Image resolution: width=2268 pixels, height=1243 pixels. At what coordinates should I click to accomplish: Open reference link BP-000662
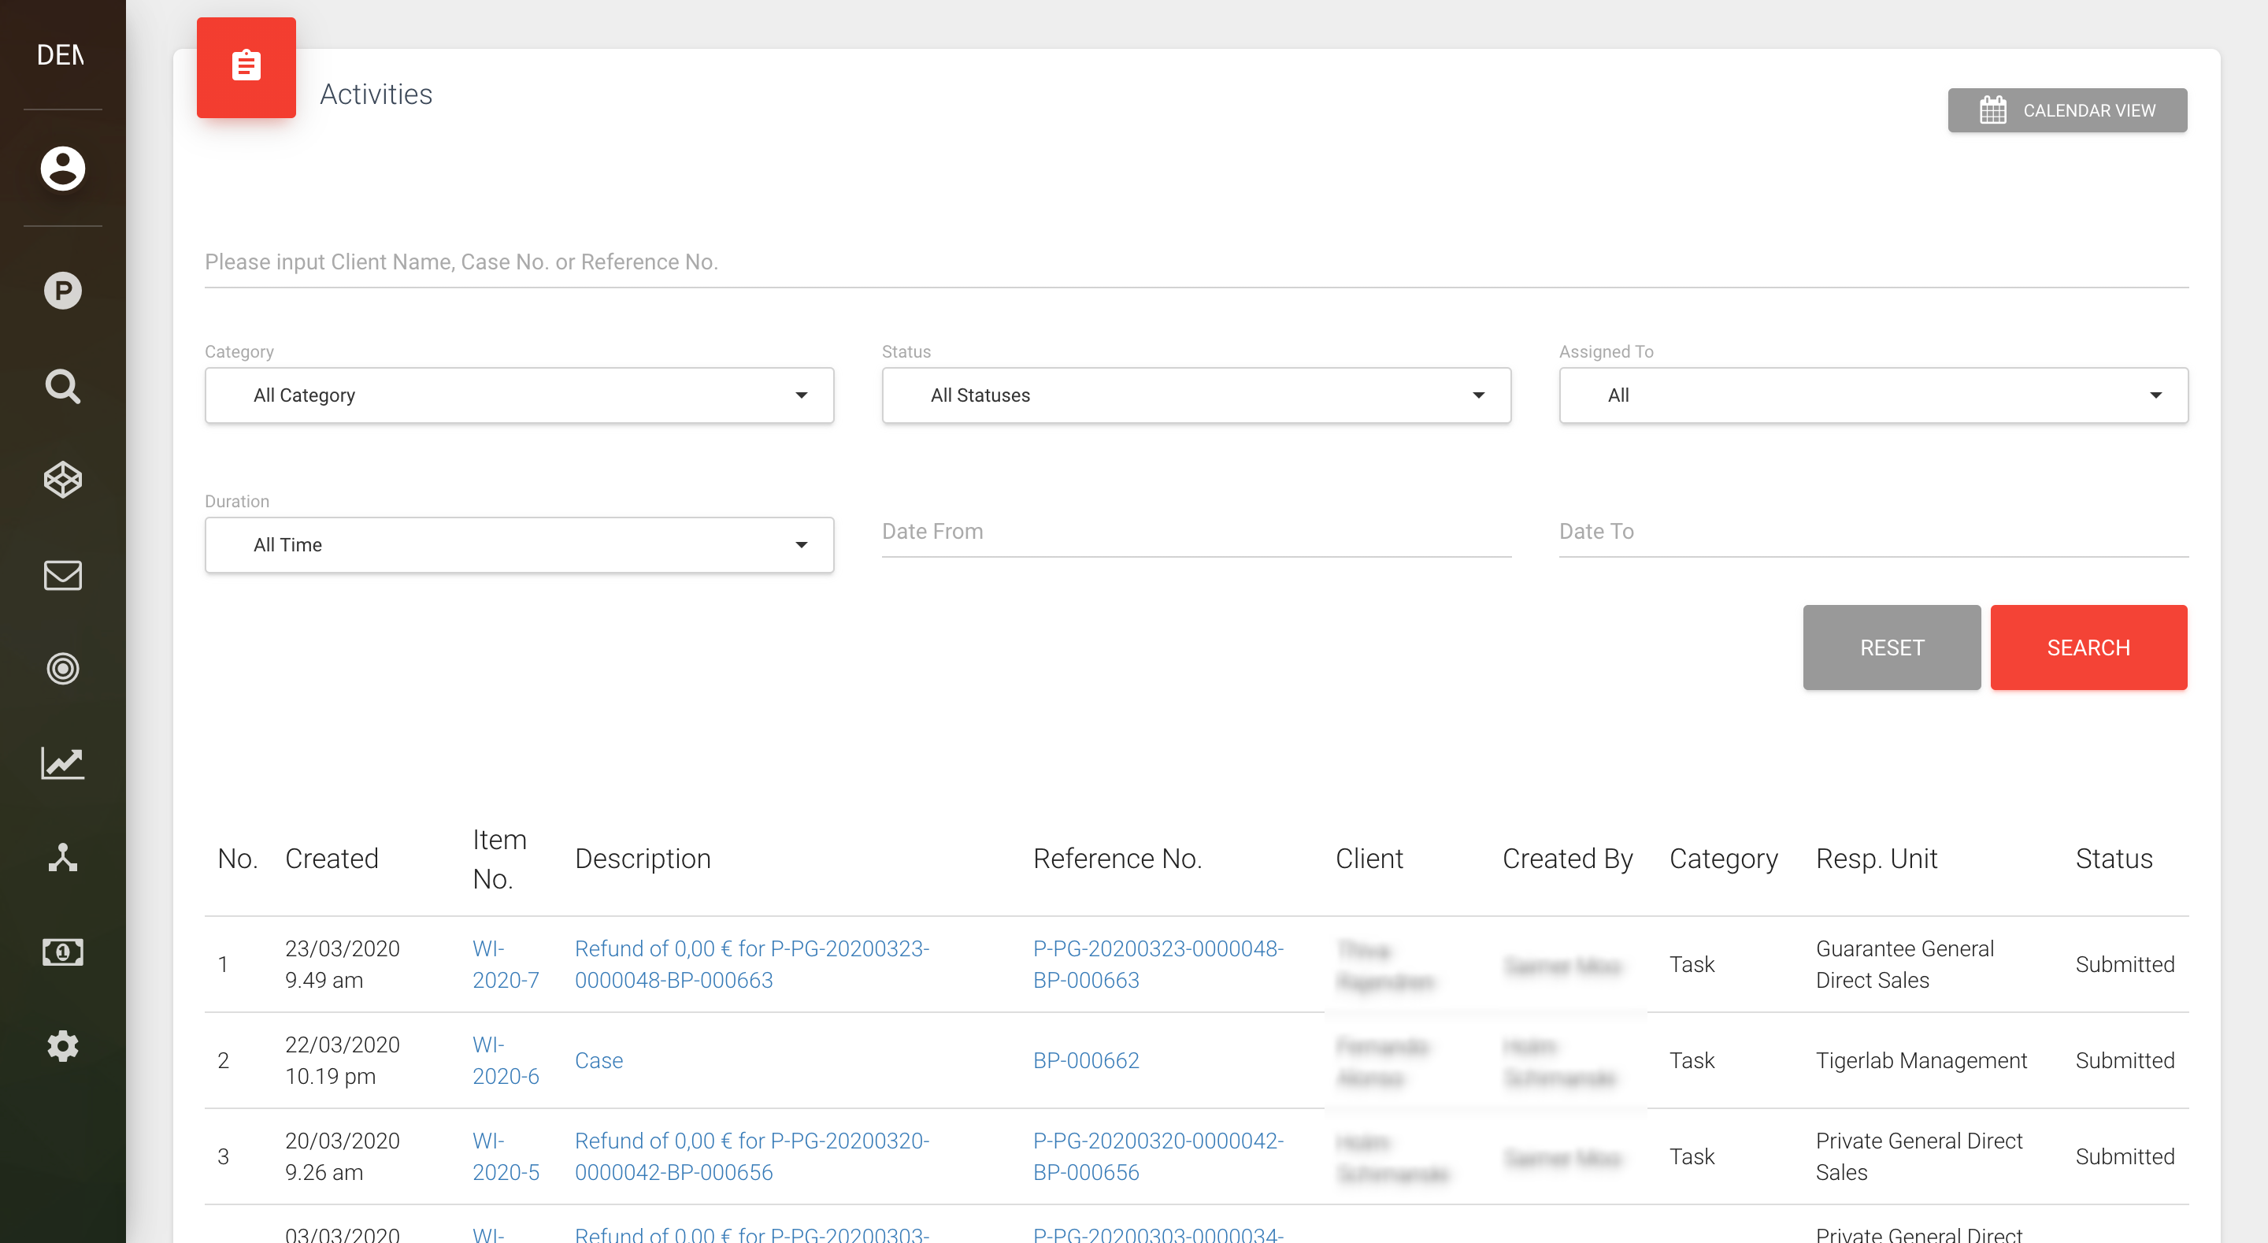1086,1059
